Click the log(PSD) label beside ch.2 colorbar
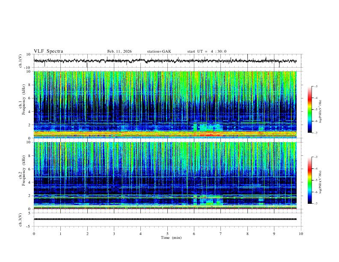The width and height of the screenshot is (339, 262). pos(321,182)
